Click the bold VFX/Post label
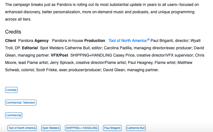Viewport: 213px width, 132px height. pos(60,55)
